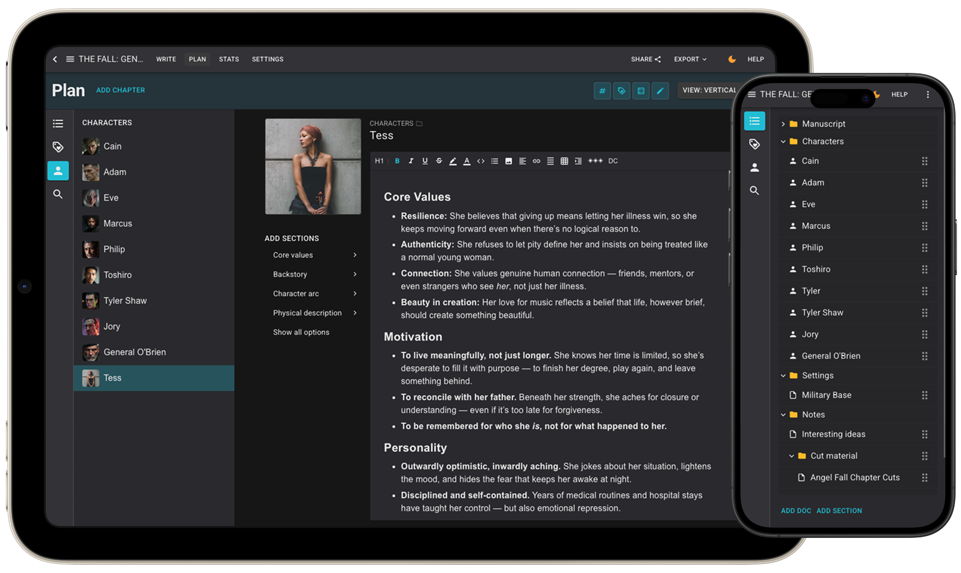Click the Tess character portrait image
Image resolution: width=961 pixels, height=573 pixels.
[313, 166]
